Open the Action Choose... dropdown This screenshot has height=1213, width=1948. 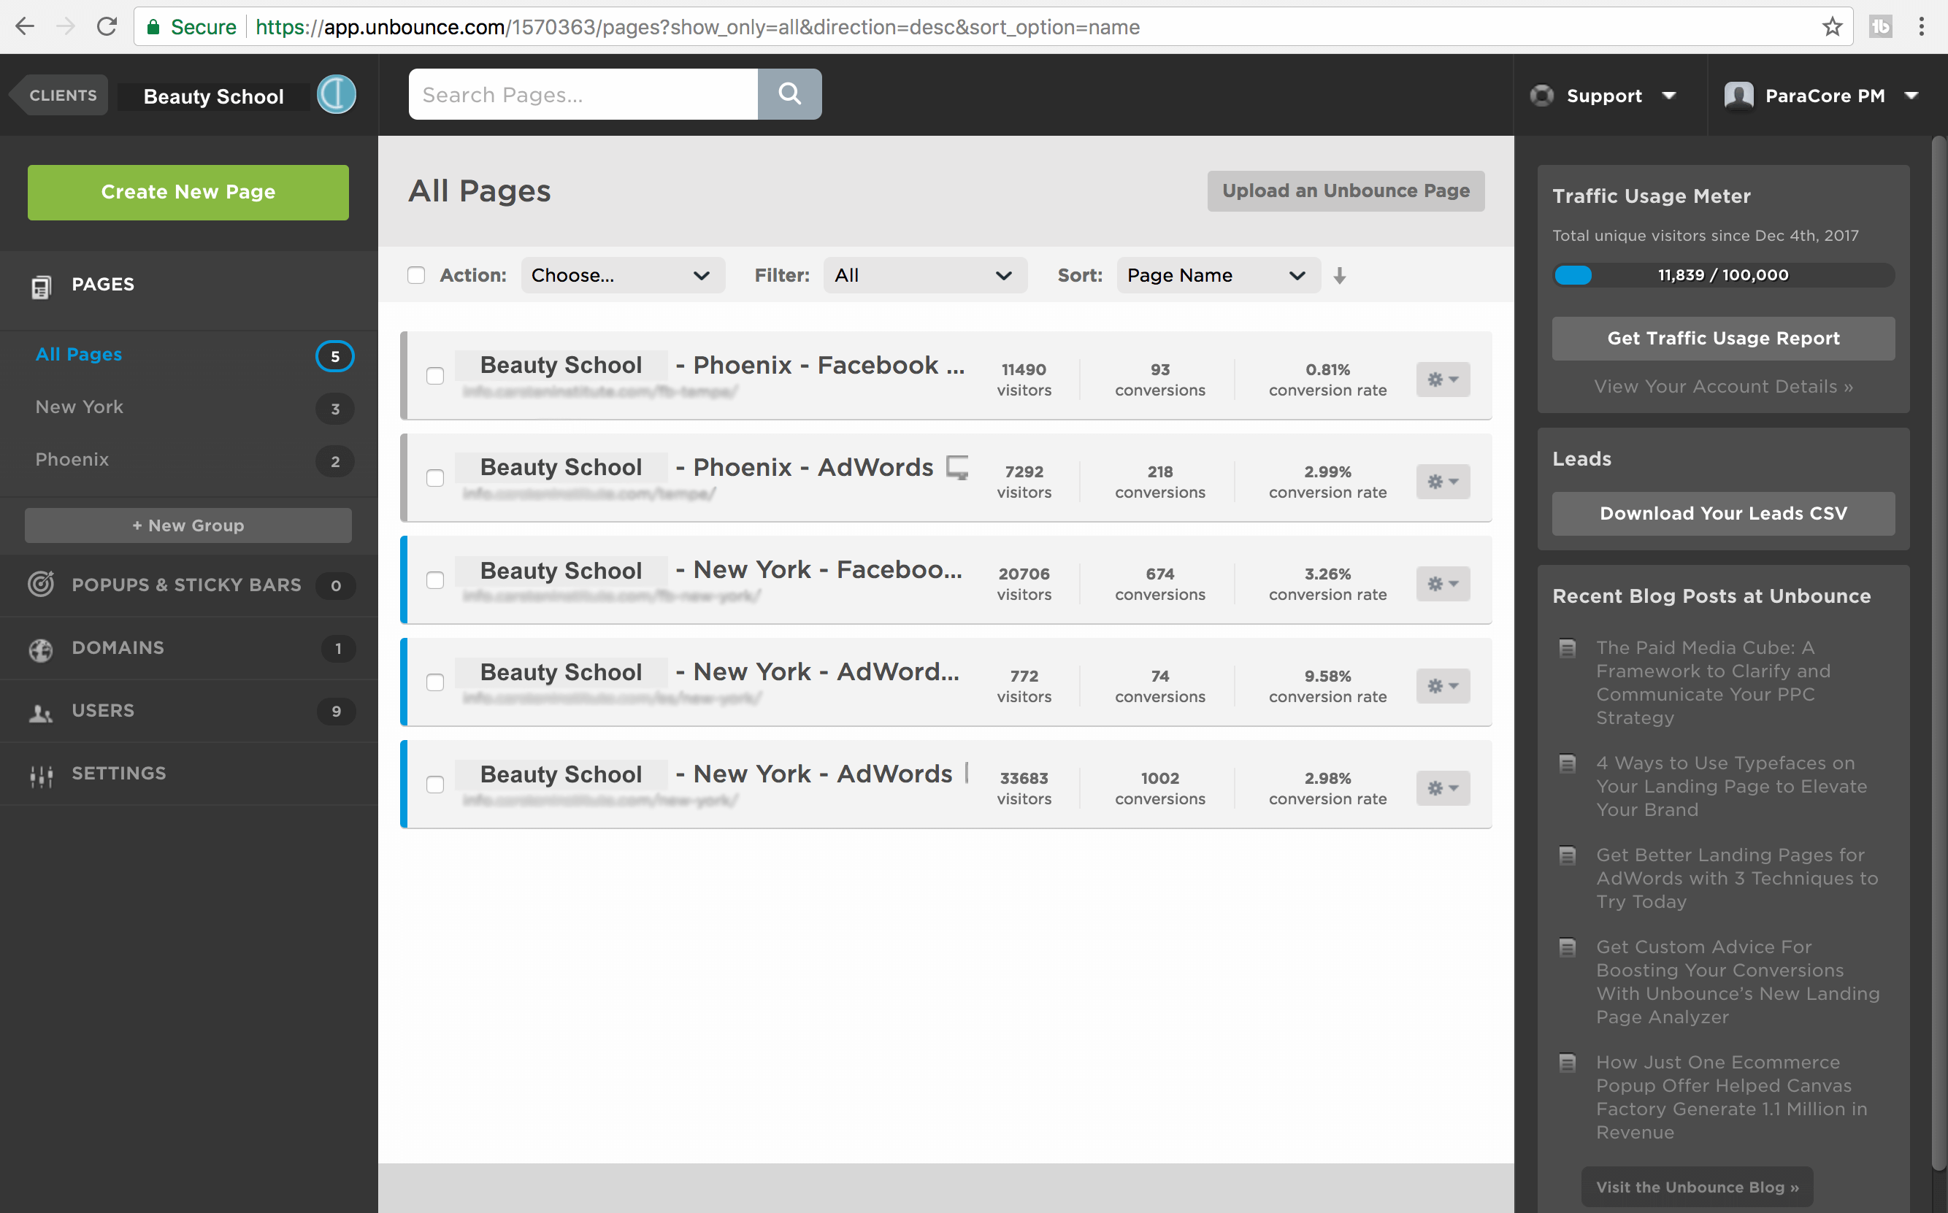coord(623,275)
